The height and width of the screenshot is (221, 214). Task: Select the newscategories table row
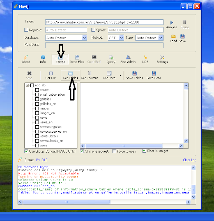50,127
